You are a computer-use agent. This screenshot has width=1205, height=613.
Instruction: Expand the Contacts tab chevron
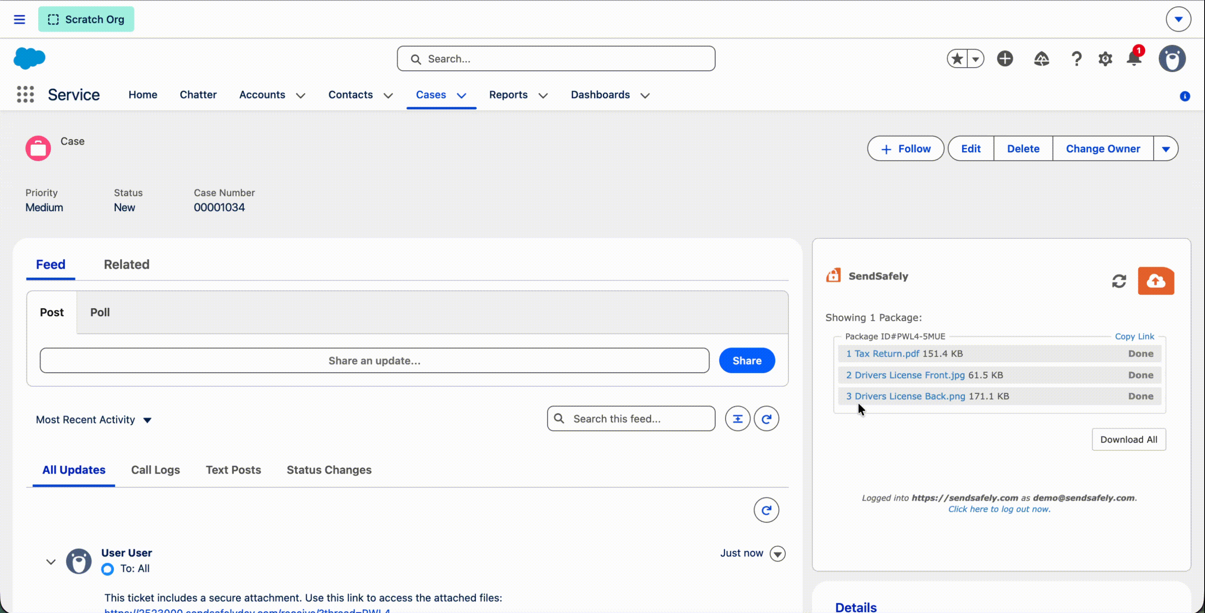[388, 96]
